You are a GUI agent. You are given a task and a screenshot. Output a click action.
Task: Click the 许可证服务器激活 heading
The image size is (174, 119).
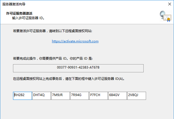click(19, 13)
